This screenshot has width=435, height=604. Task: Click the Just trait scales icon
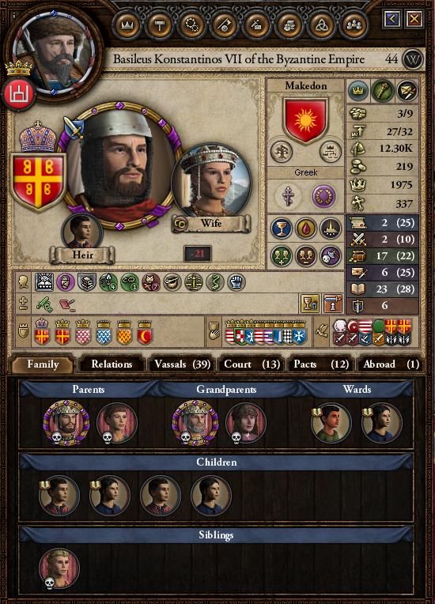click(x=194, y=282)
